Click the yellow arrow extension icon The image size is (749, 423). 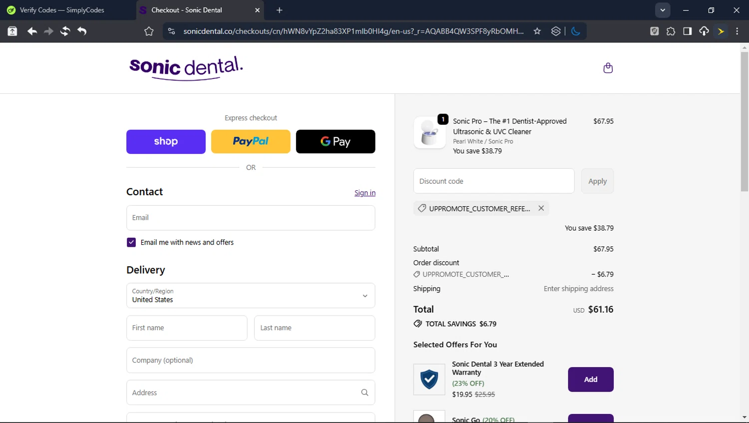coord(721,31)
